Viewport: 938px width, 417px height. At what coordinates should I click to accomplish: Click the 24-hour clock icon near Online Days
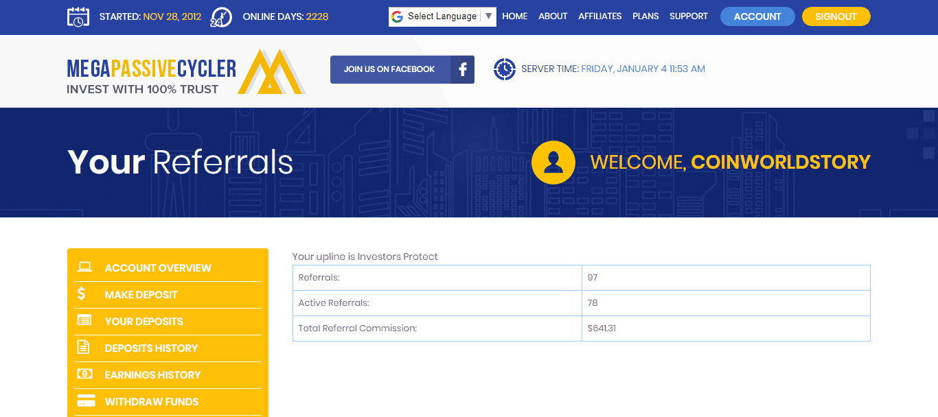(x=221, y=16)
